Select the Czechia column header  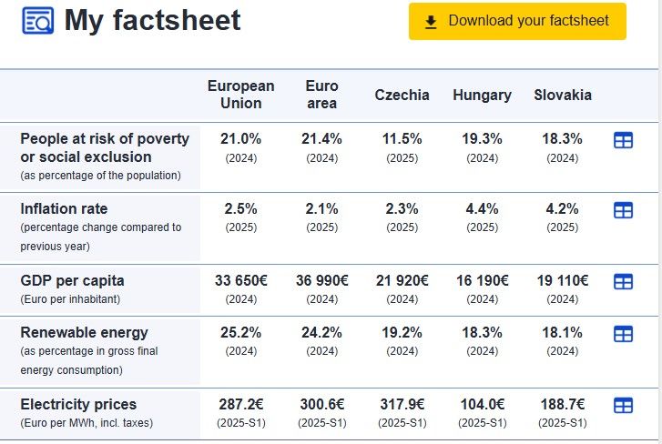402,95
